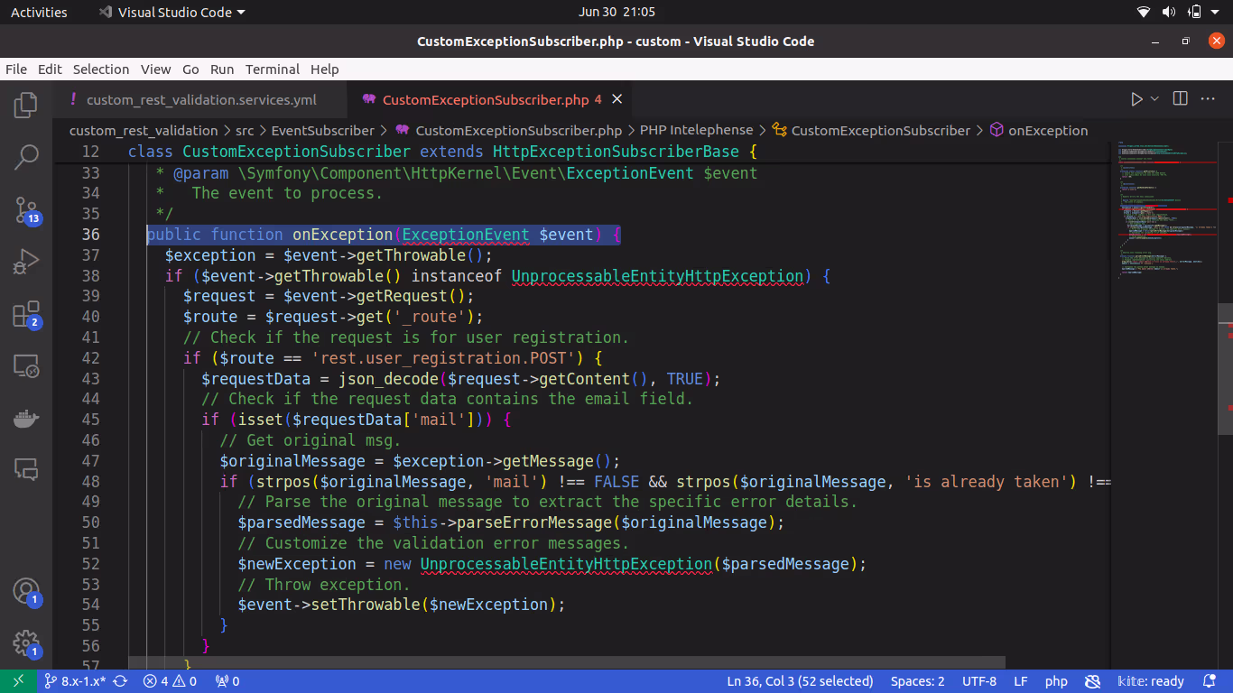1233x693 pixels.
Task: Open Source Control view with 13 changes
Action: pos(26,211)
